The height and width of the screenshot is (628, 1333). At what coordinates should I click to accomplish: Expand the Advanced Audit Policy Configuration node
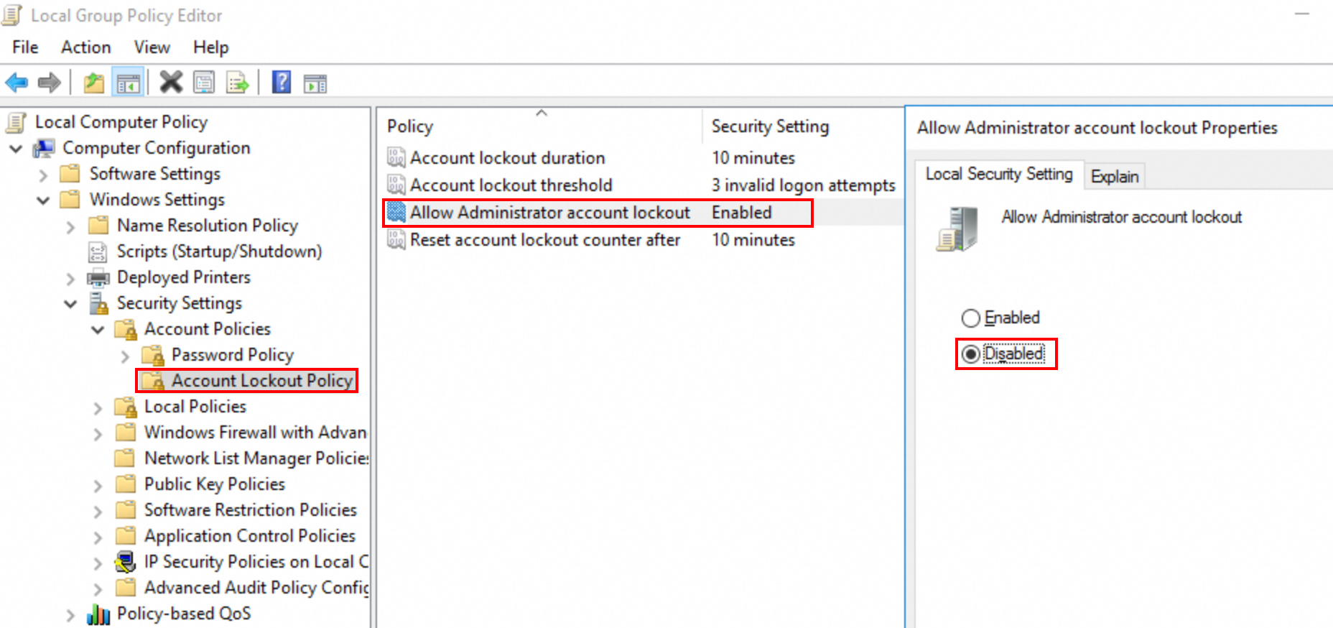(x=98, y=589)
